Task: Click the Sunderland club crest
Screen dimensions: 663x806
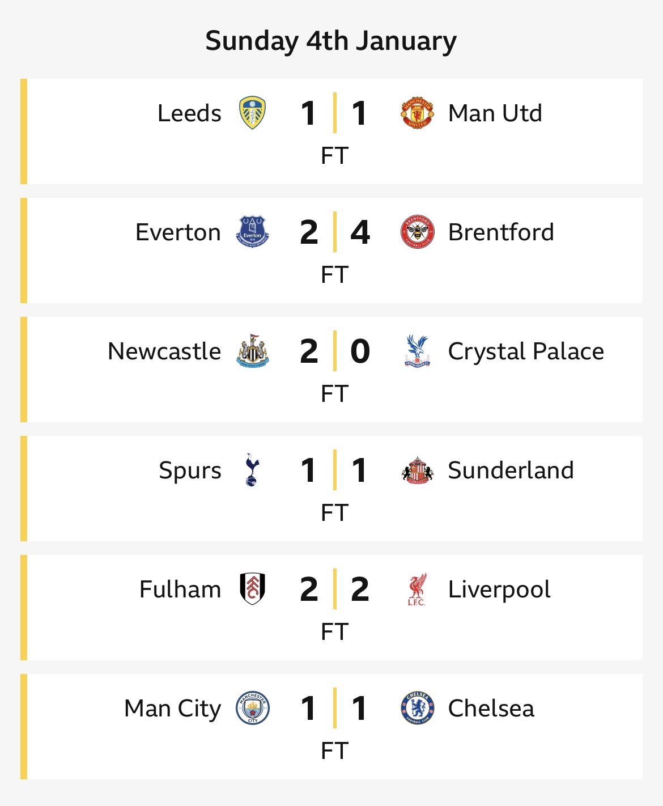Action: click(x=417, y=470)
